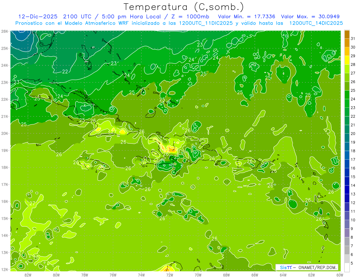Click the color scale label 20
This screenshot has height=279, width=361.
[x=353, y=134]
